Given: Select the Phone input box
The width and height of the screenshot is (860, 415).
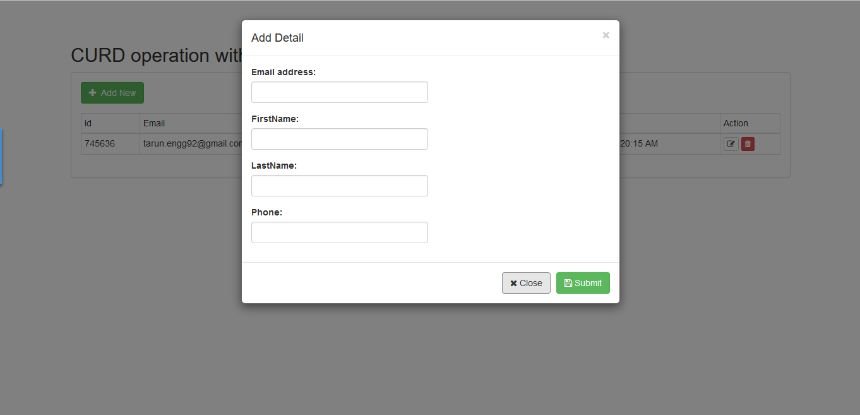Looking at the screenshot, I should click(339, 232).
